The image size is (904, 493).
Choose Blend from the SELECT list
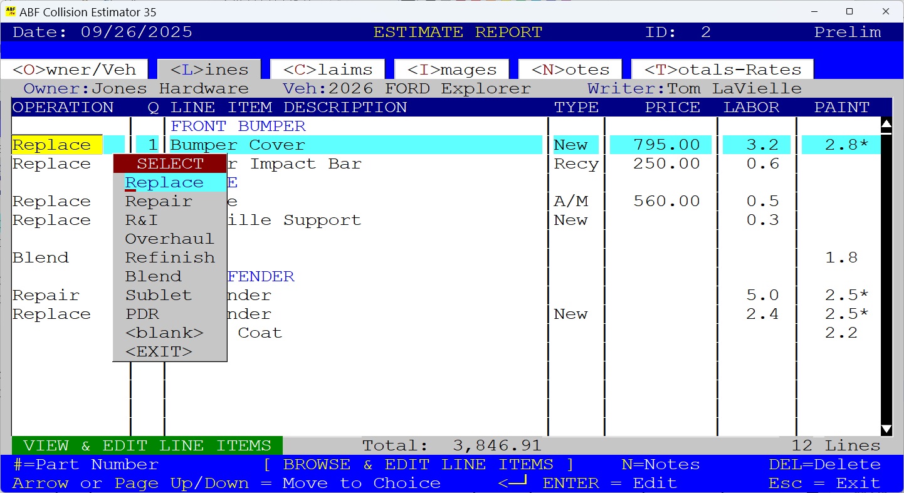coord(153,276)
